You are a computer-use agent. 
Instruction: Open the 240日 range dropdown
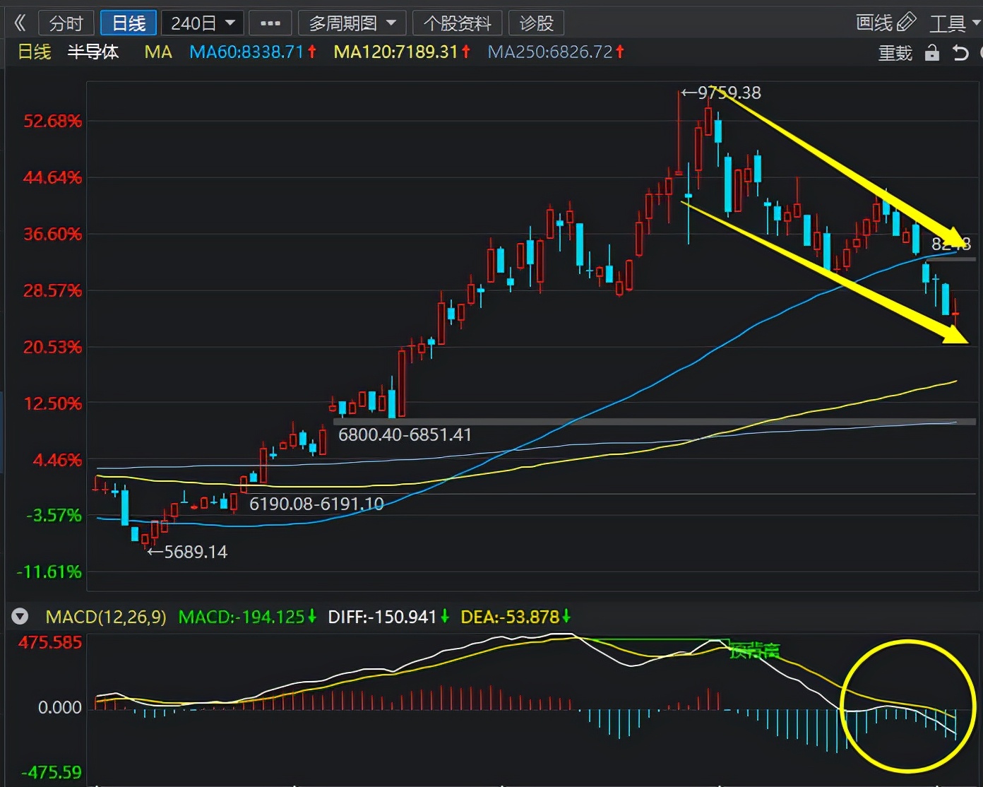[203, 23]
